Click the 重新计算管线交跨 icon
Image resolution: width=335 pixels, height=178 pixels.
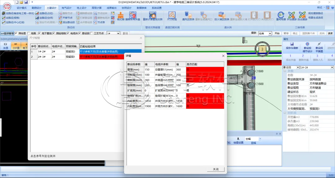click(152, 16)
